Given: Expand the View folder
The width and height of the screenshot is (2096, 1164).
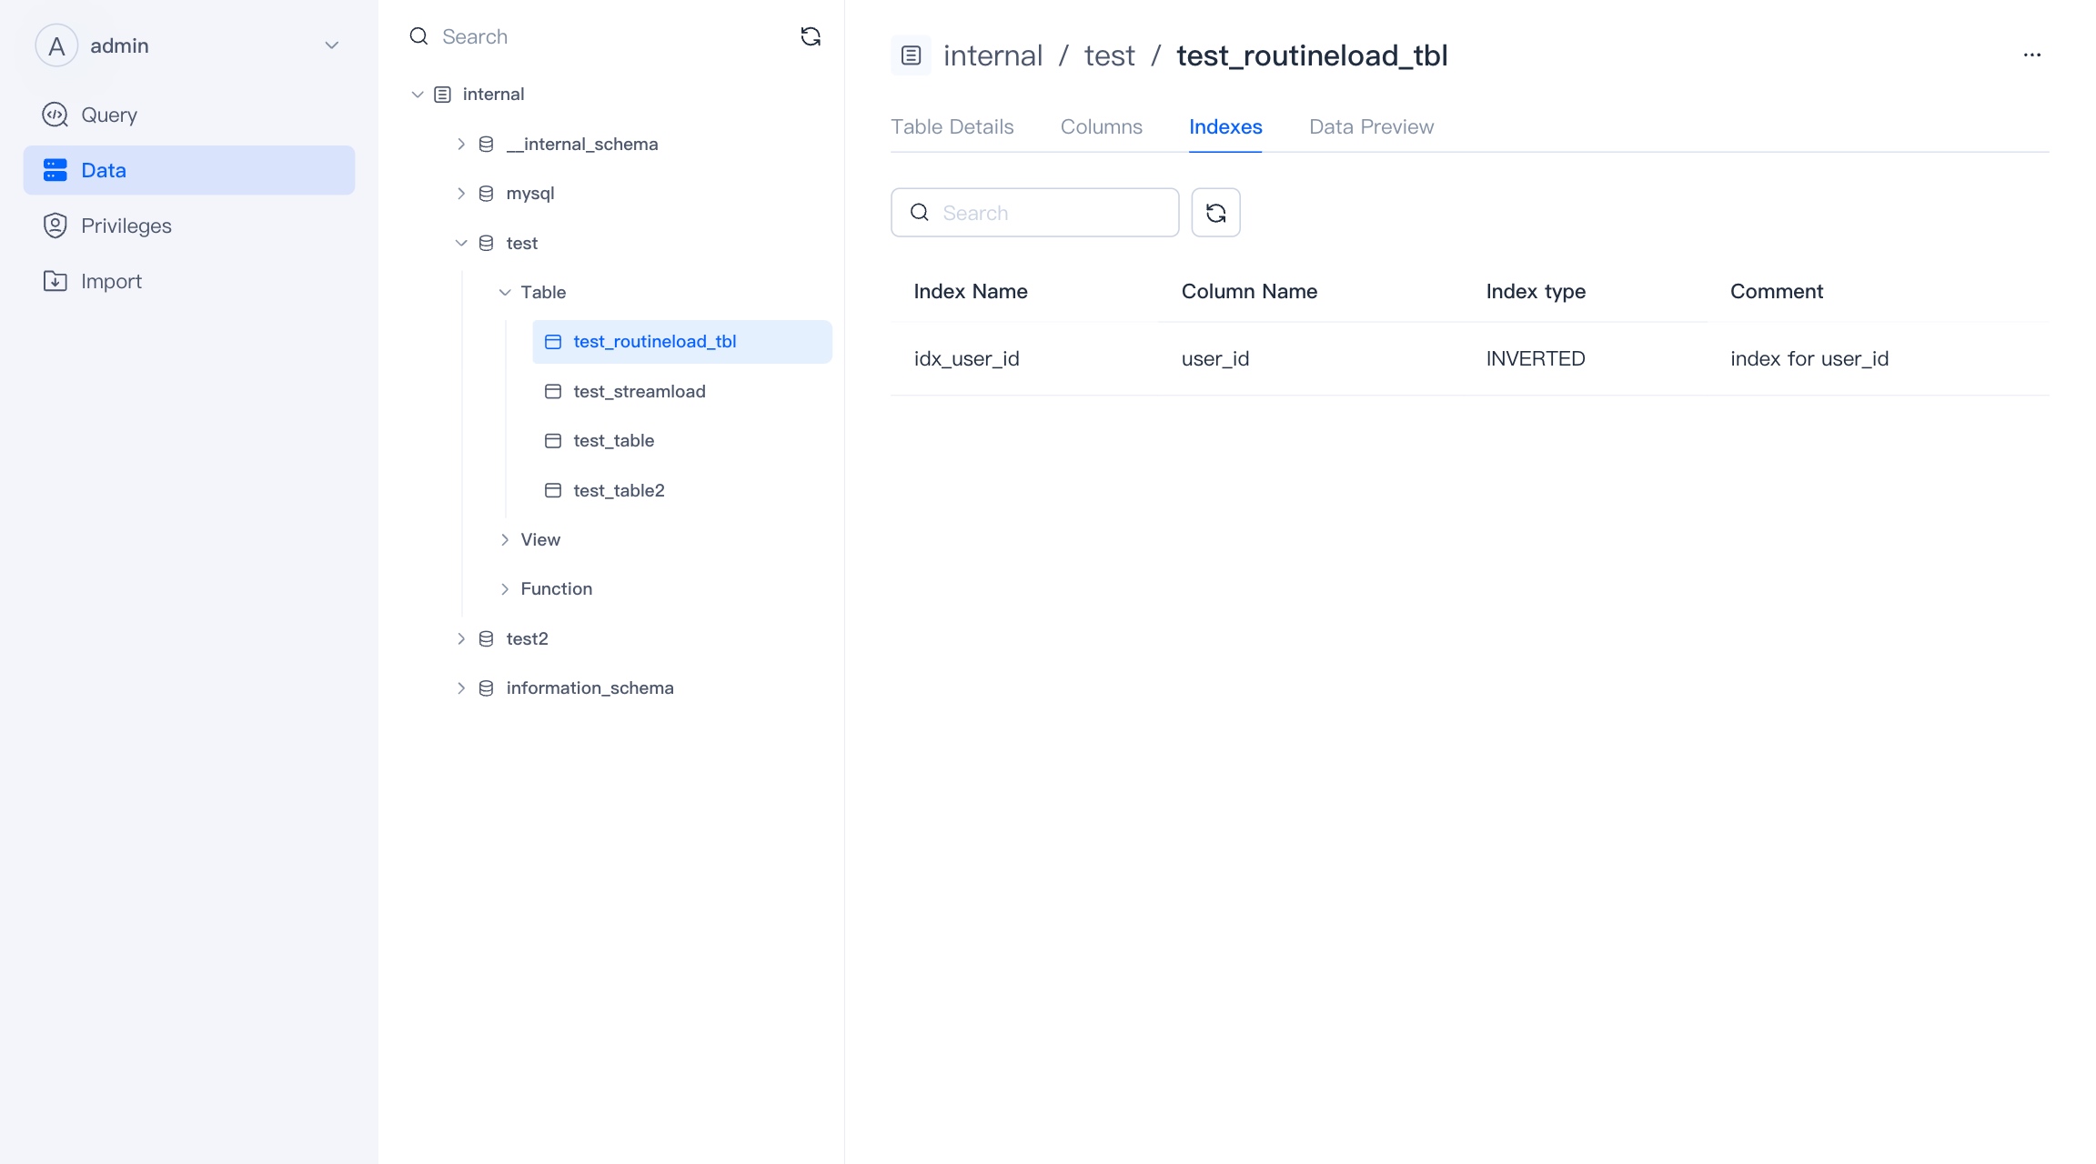Looking at the screenshot, I should (505, 539).
